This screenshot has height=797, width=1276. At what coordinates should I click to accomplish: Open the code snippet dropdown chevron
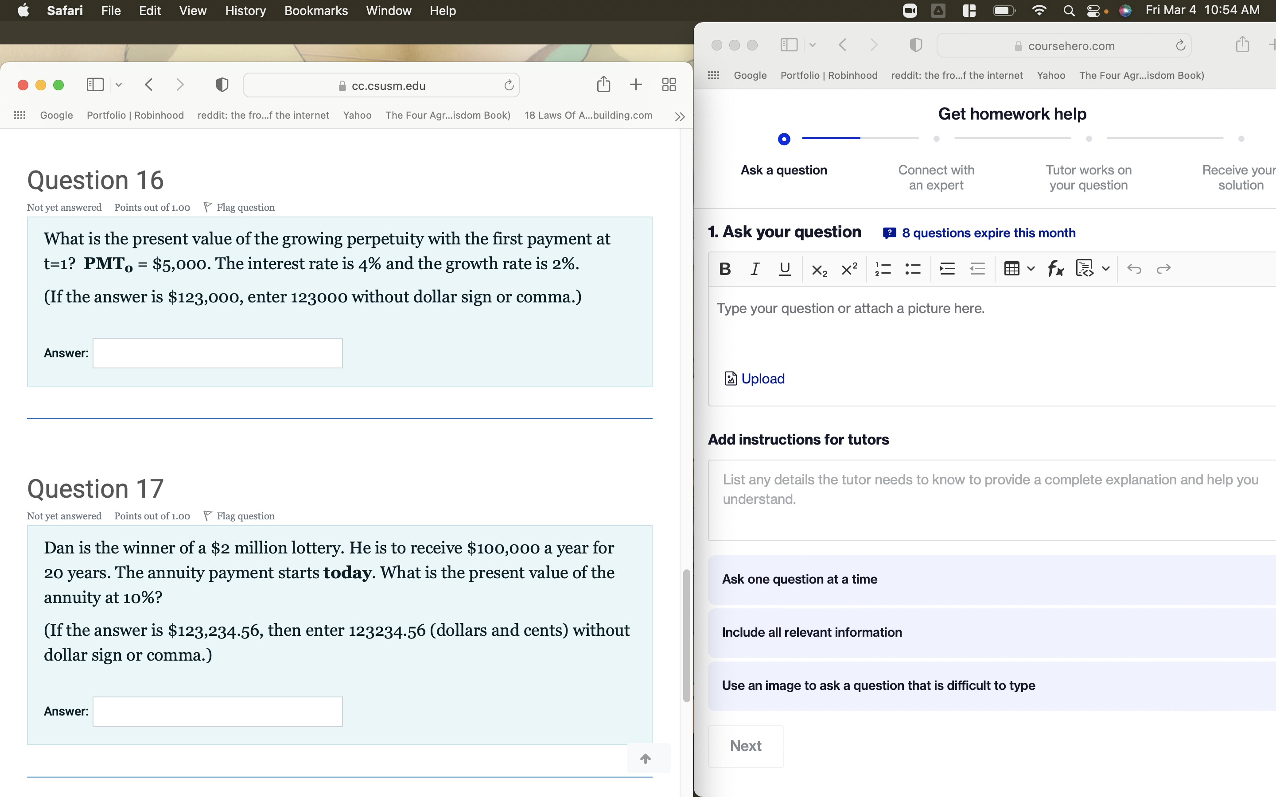click(1106, 269)
